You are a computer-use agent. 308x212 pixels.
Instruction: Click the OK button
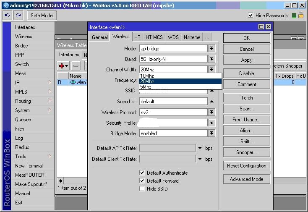pyautogui.click(x=246, y=38)
